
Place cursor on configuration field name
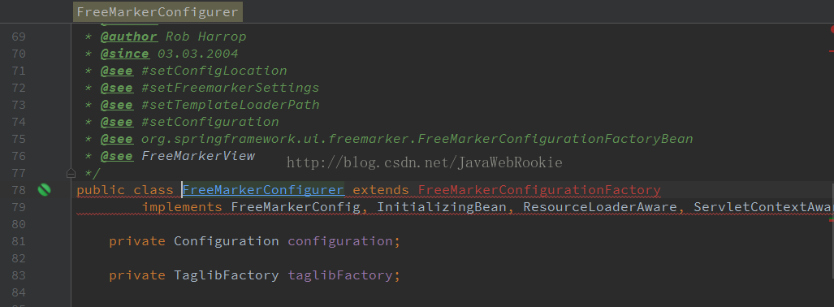340,241
